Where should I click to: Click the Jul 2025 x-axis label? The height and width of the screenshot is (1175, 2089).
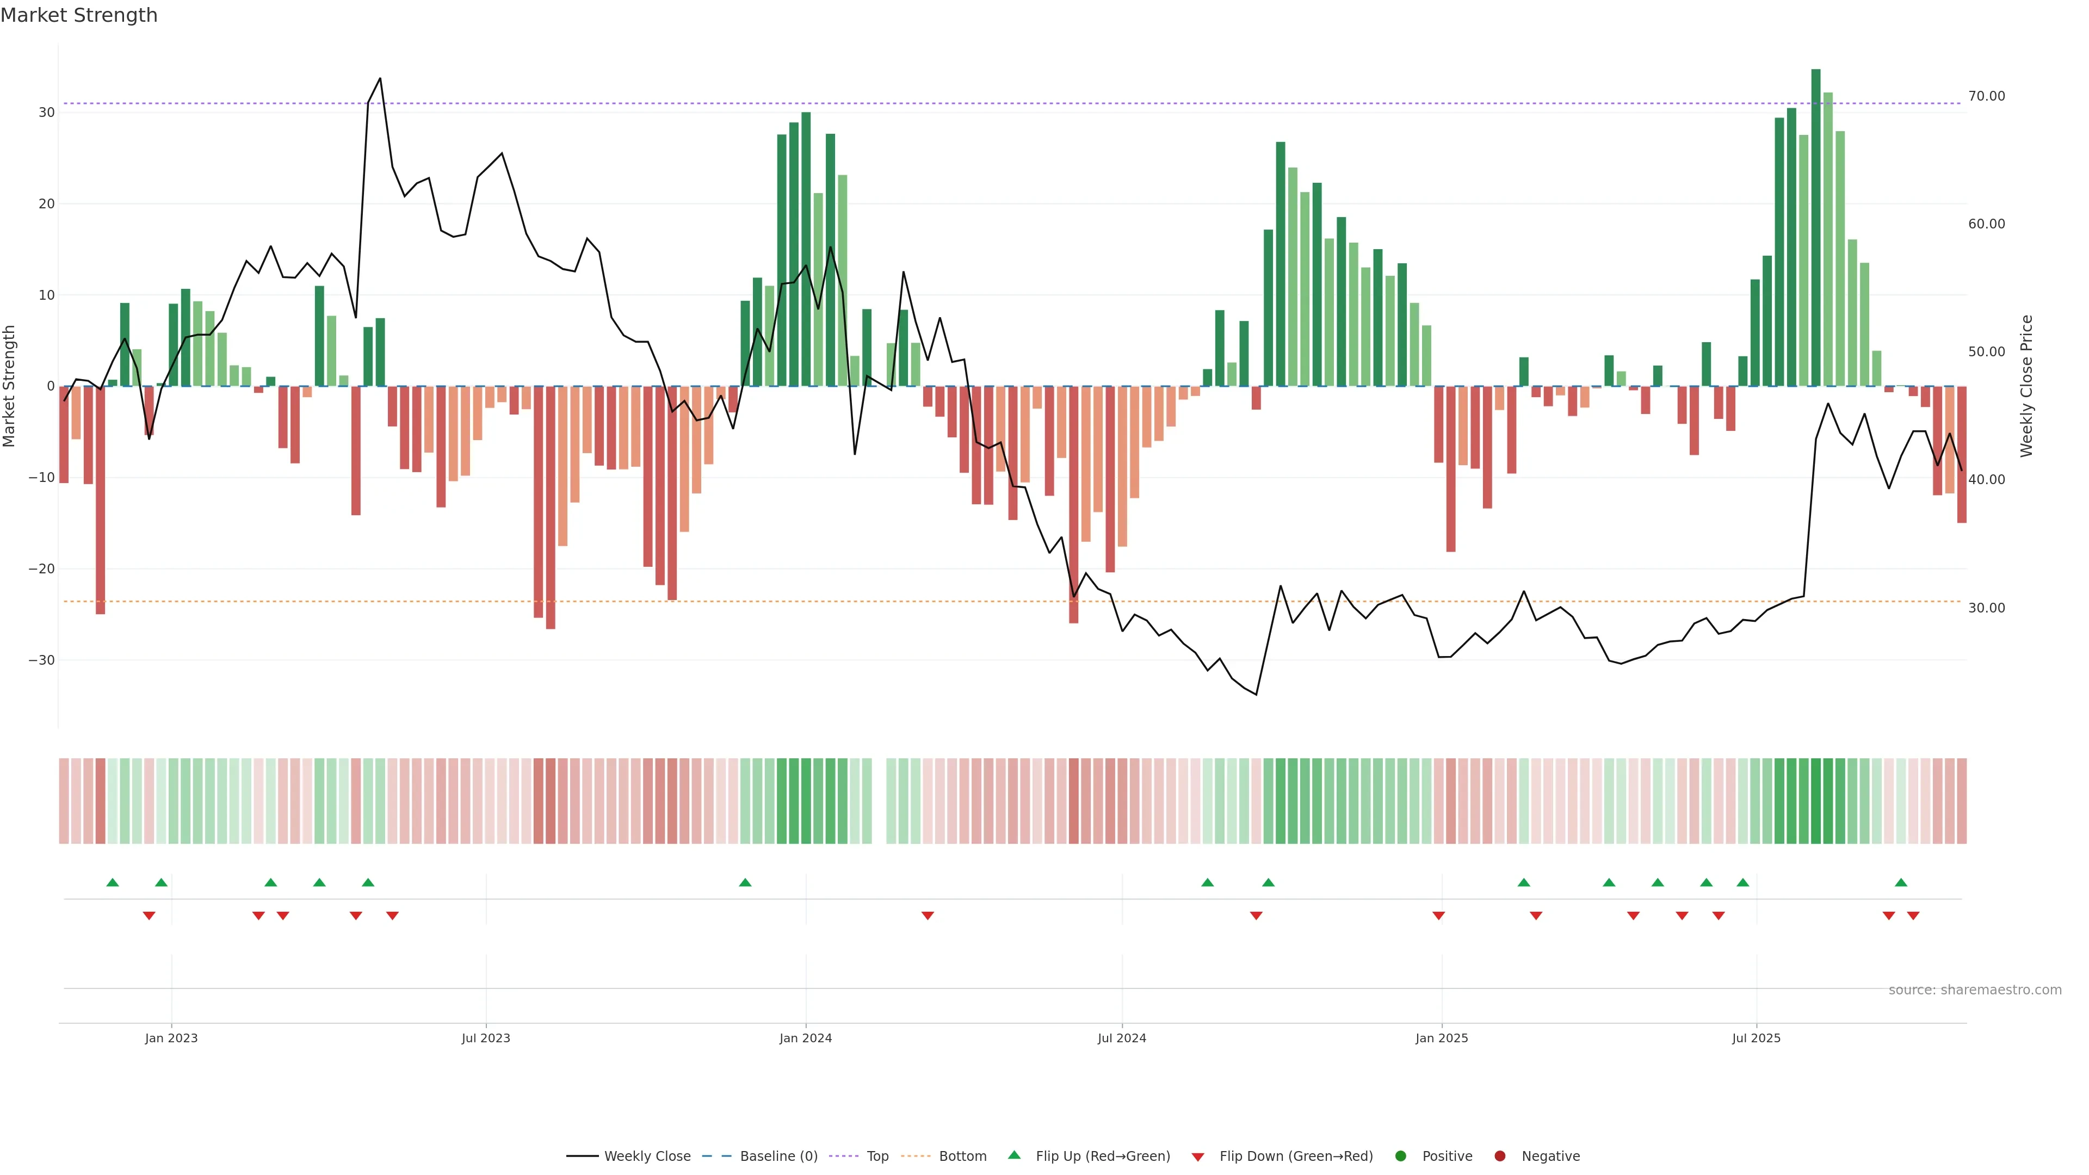[1756, 1038]
